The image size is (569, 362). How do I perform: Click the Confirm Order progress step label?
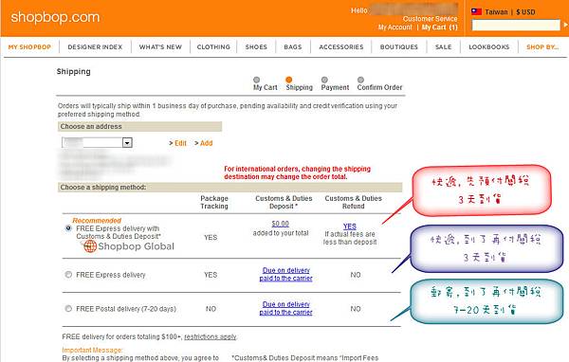(379, 87)
